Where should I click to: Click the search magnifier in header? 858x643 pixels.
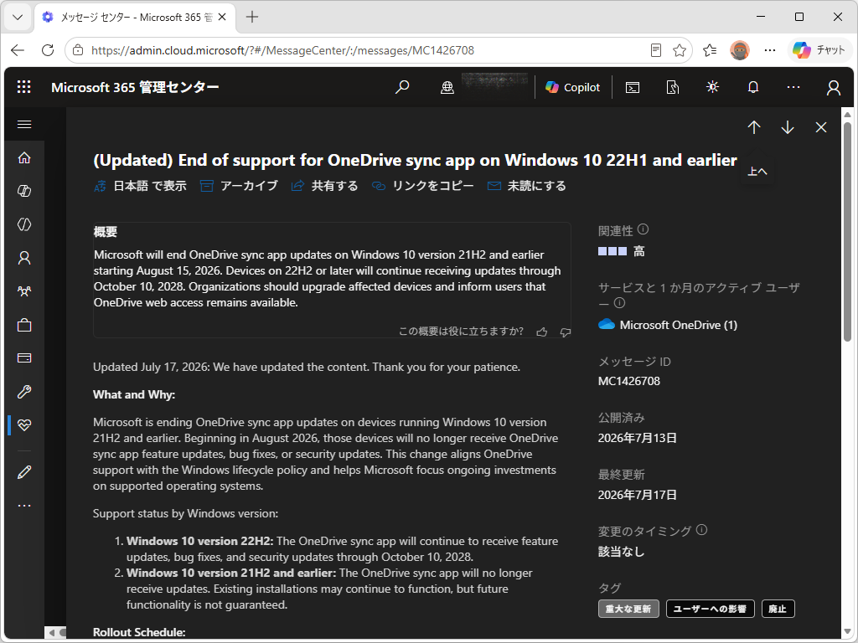(402, 87)
